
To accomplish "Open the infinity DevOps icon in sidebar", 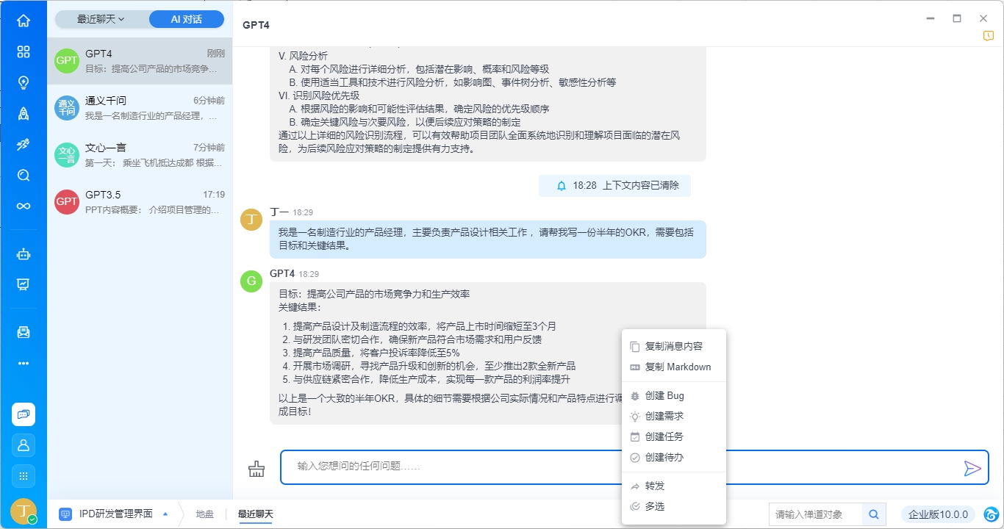I will pyautogui.click(x=24, y=206).
